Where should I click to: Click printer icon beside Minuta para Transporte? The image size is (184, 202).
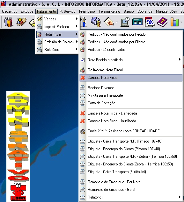(83, 95)
